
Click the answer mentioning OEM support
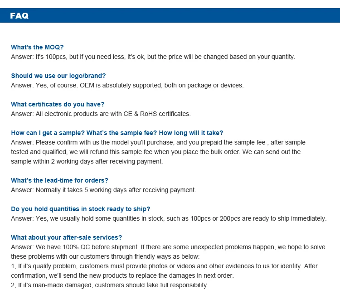[x=127, y=85]
